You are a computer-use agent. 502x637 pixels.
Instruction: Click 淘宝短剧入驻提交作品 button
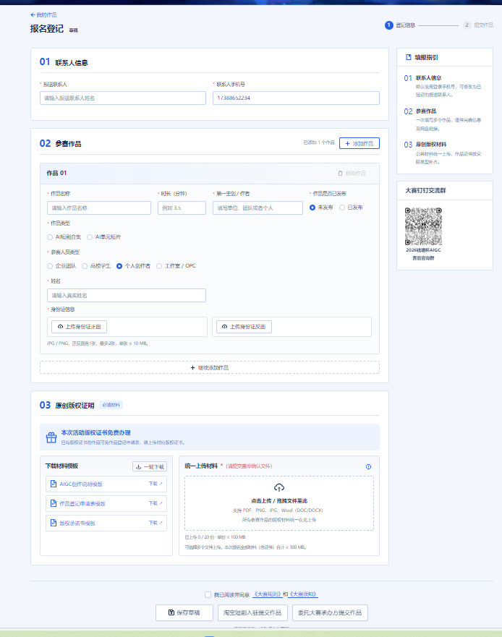pyautogui.click(x=252, y=612)
